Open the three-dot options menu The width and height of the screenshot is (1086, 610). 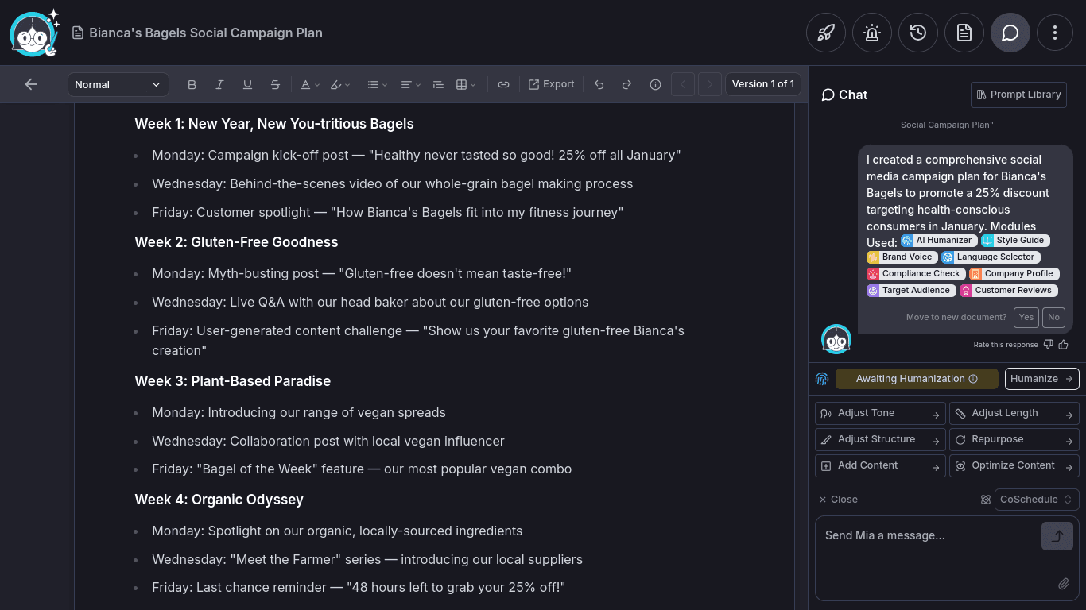click(1055, 33)
